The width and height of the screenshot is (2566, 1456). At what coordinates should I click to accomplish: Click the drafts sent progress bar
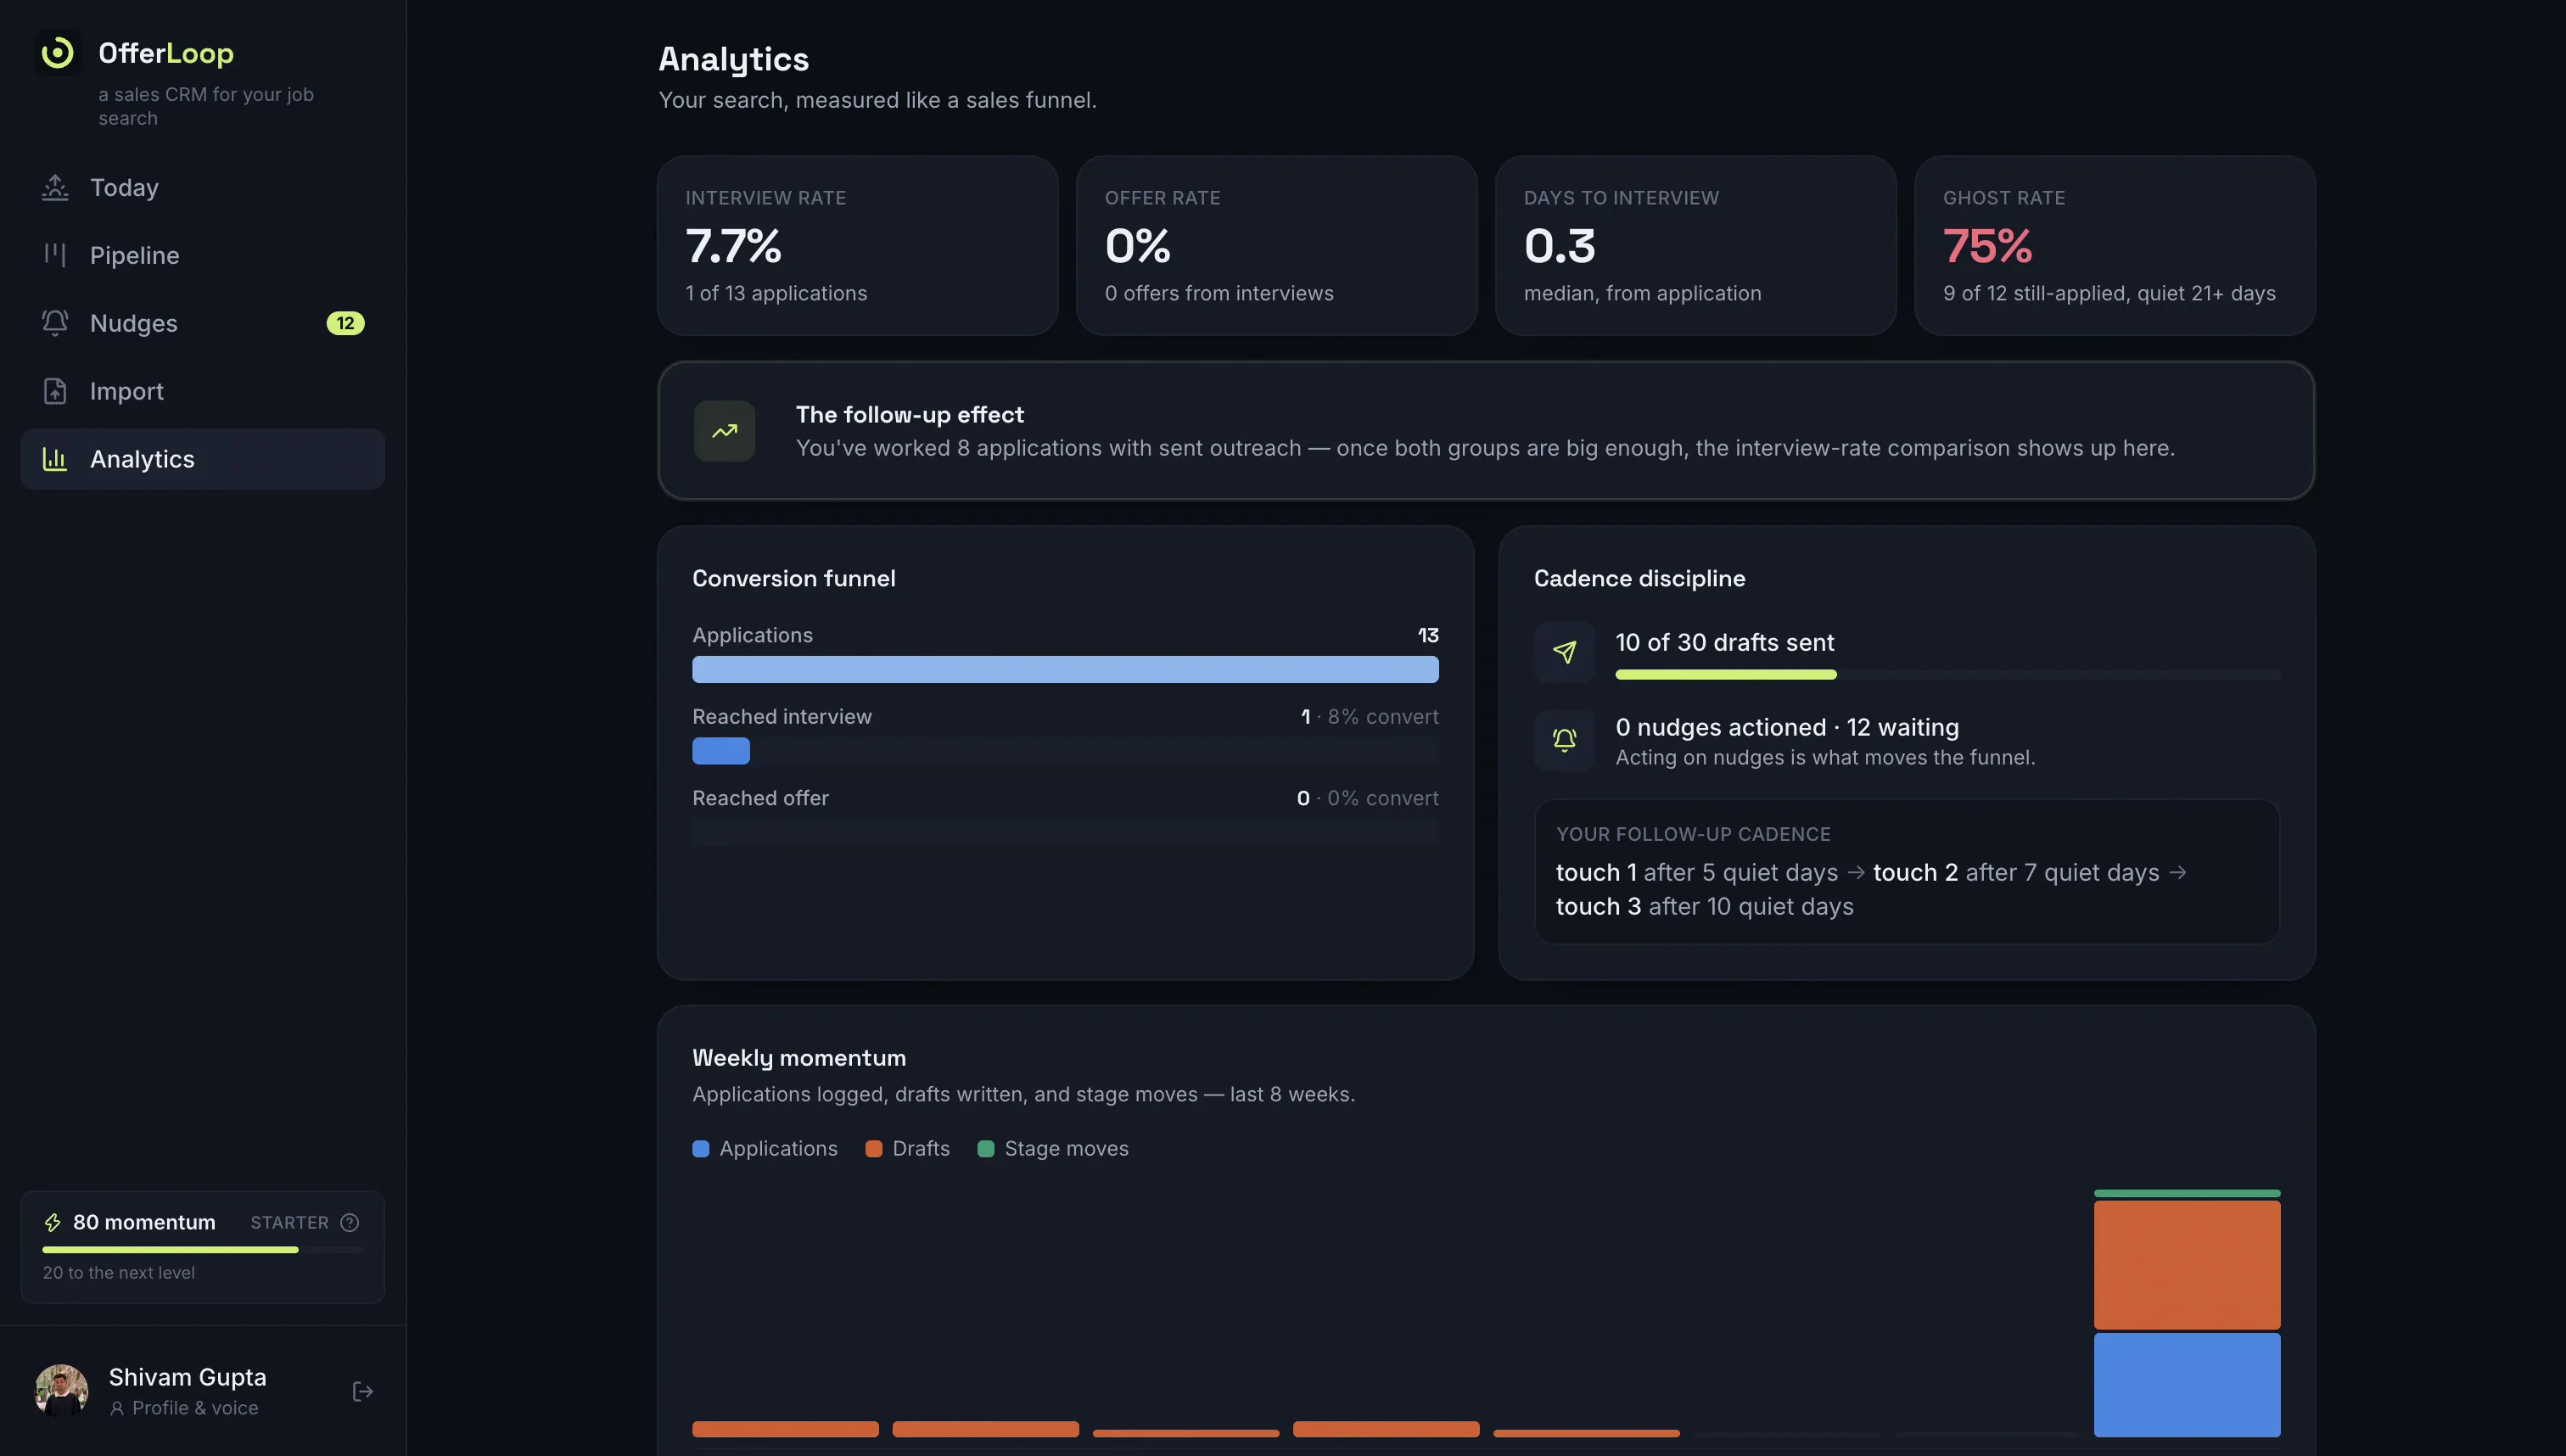(1948, 675)
